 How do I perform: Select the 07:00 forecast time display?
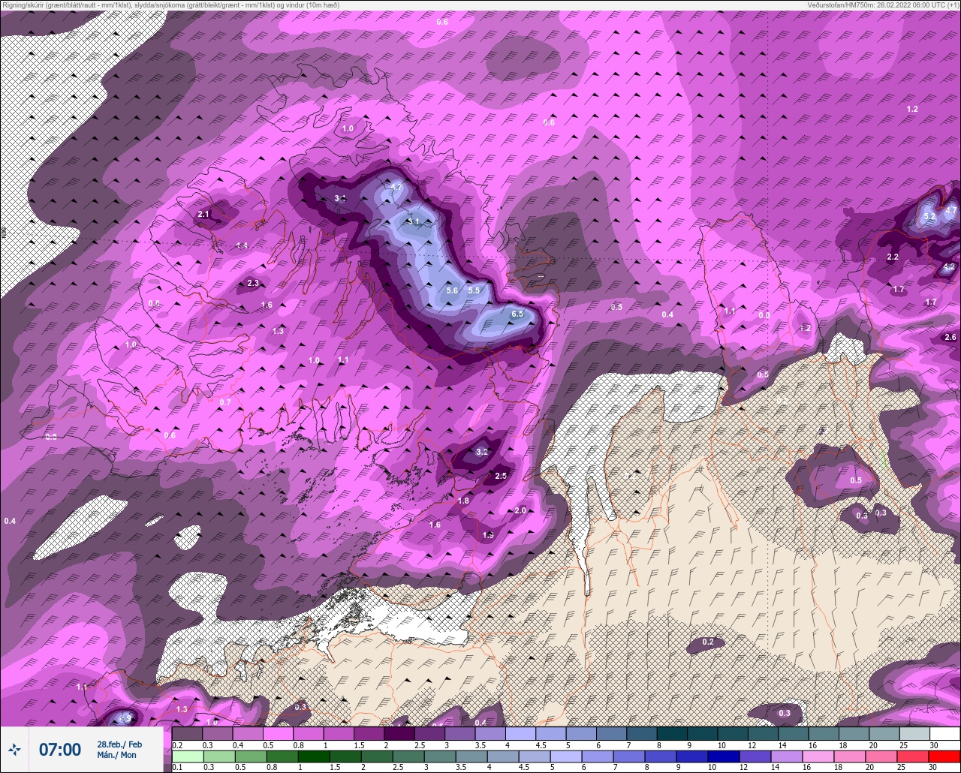pyautogui.click(x=60, y=749)
